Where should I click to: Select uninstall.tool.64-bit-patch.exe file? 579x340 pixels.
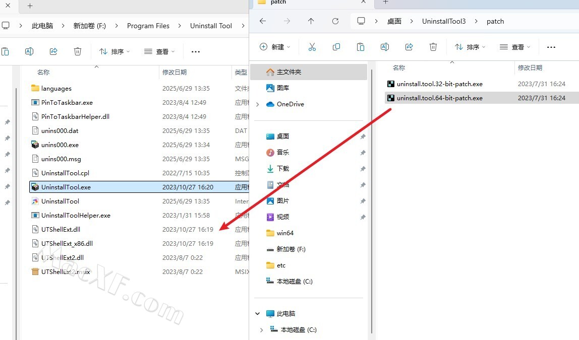coord(439,98)
